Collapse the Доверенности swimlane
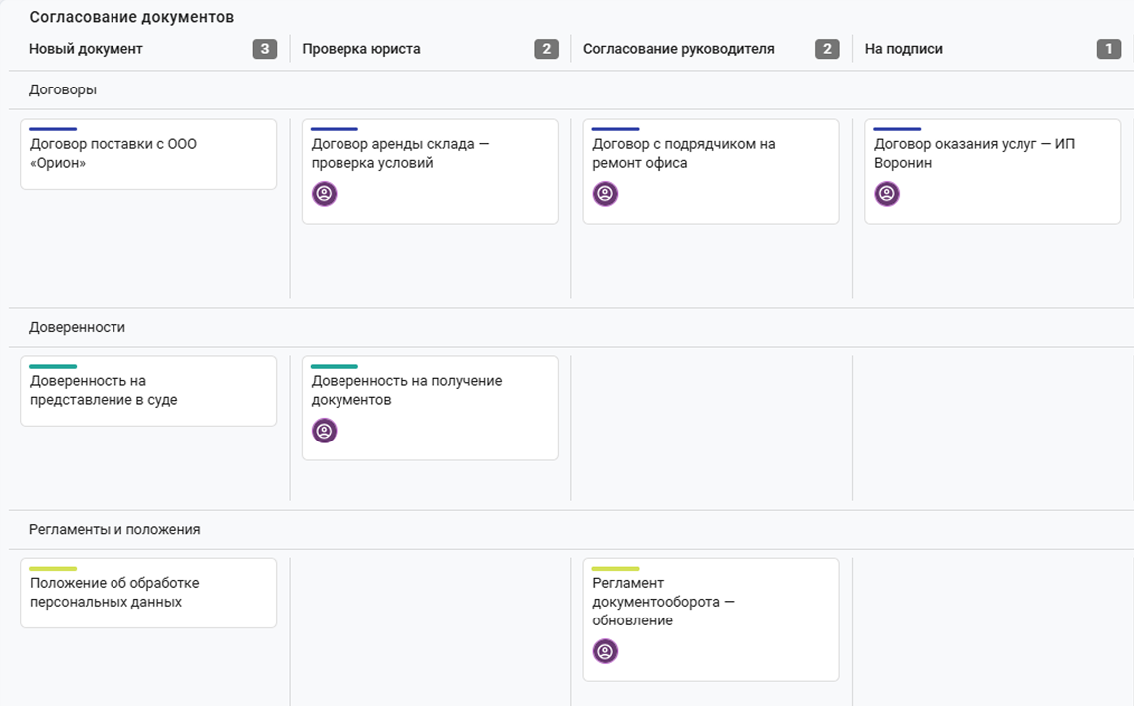Image resolution: width=1134 pixels, height=706 pixels. [77, 327]
